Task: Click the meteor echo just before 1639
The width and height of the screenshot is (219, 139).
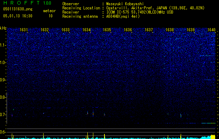Action: (x=181, y=116)
